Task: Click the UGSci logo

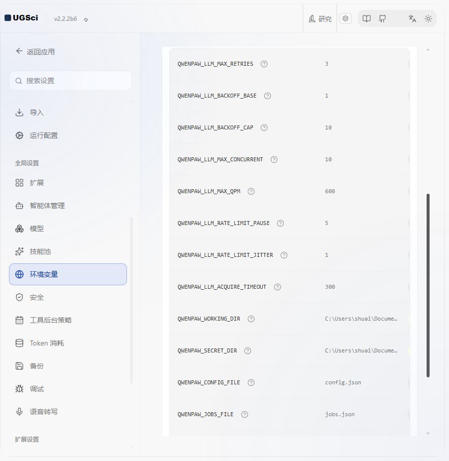Action: coord(21,18)
